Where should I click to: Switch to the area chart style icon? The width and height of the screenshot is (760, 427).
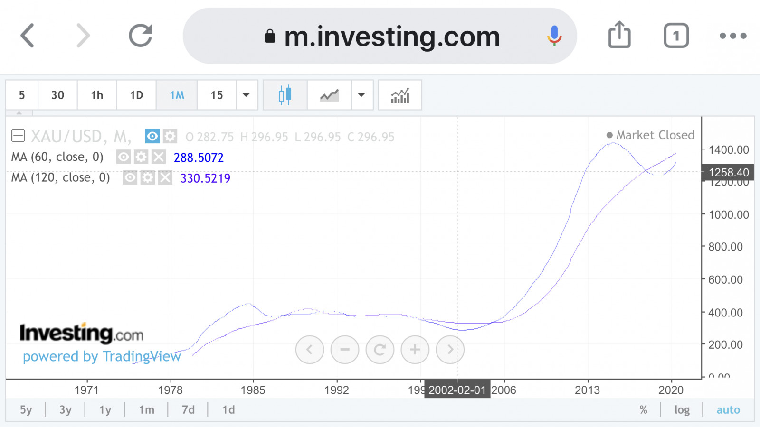click(x=329, y=95)
